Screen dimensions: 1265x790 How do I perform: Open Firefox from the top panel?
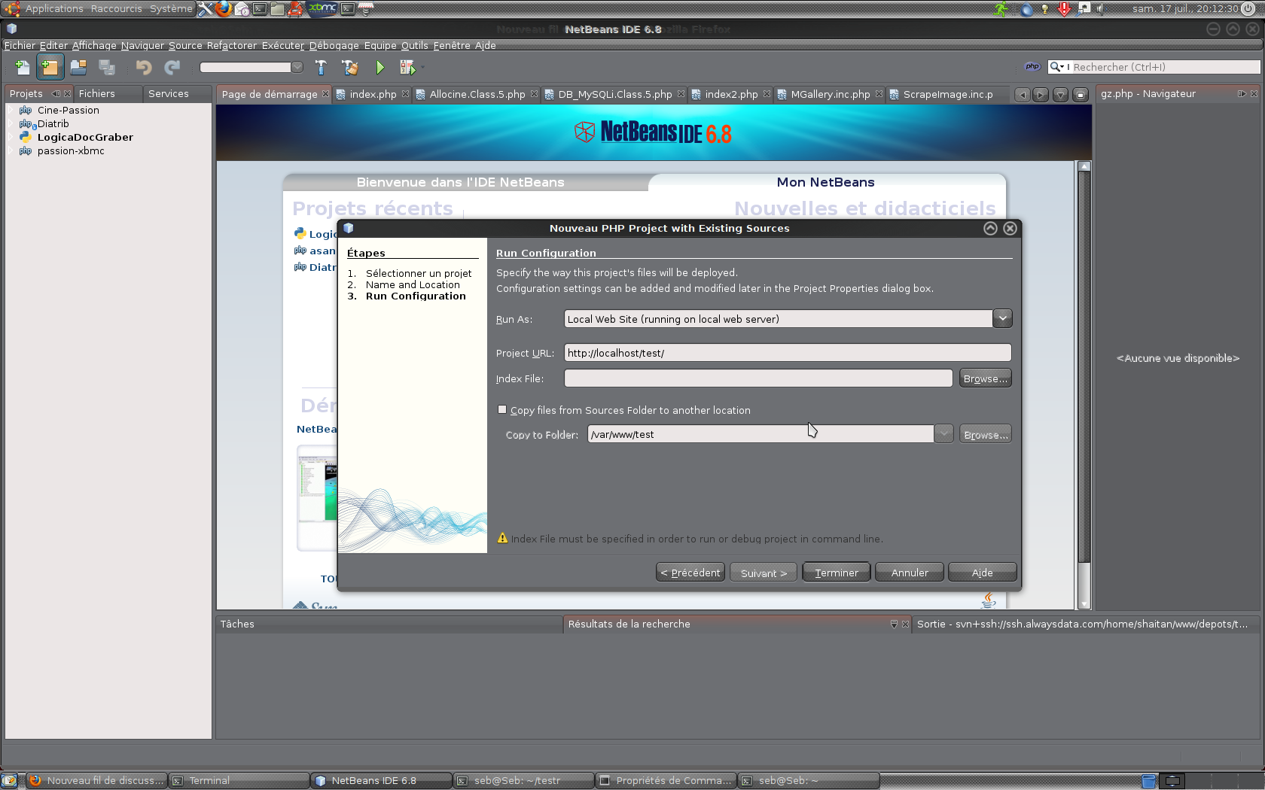point(224,9)
